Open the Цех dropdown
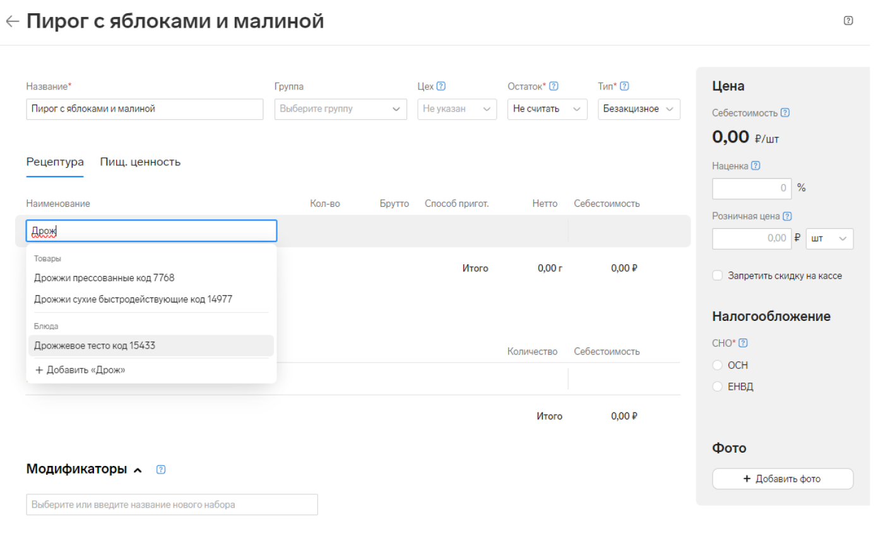 [x=457, y=109]
